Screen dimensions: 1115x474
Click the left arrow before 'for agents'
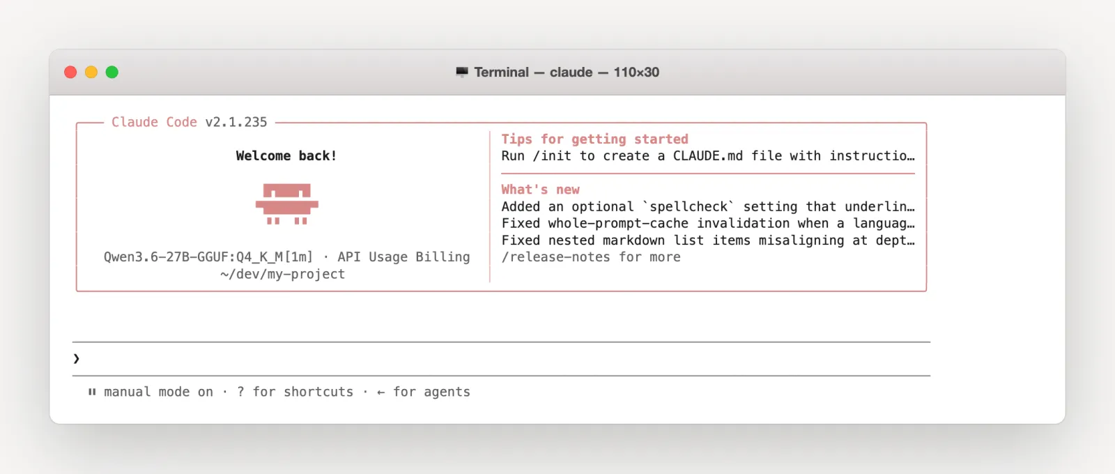(380, 392)
